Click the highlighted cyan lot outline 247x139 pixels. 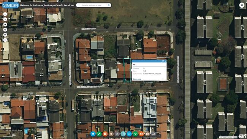point(127,70)
